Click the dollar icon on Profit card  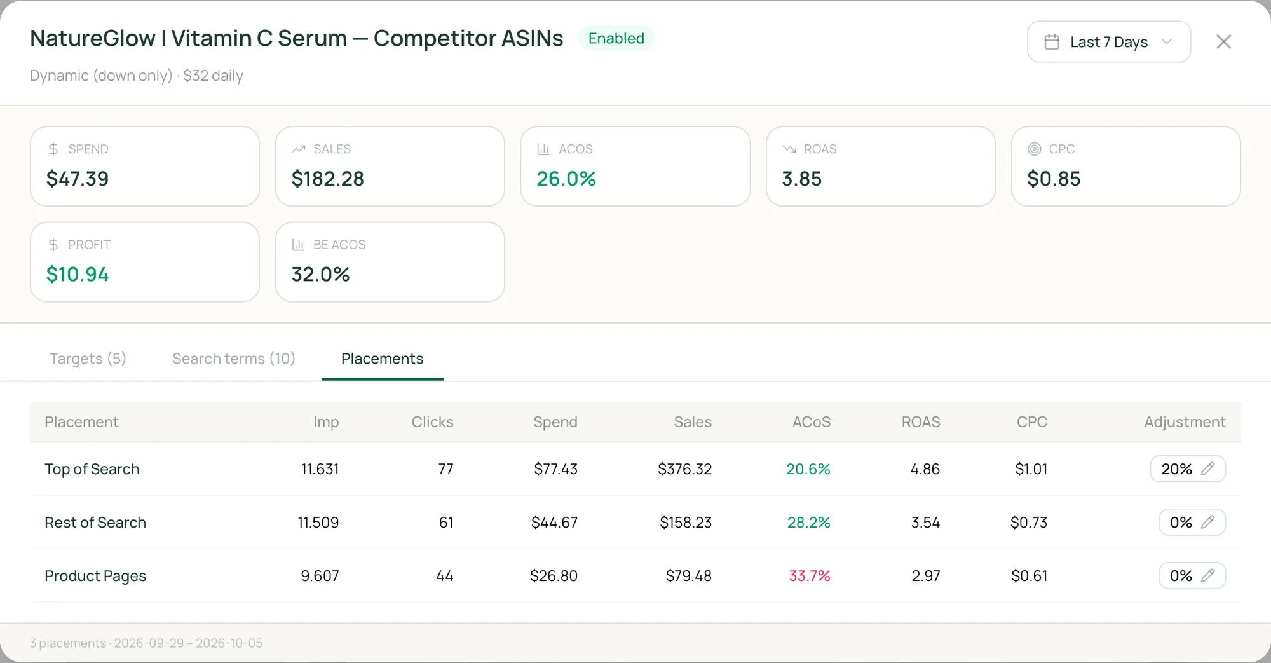[x=53, y=245]
